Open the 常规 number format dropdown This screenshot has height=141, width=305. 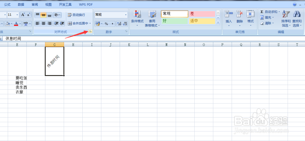click(126, 15)
